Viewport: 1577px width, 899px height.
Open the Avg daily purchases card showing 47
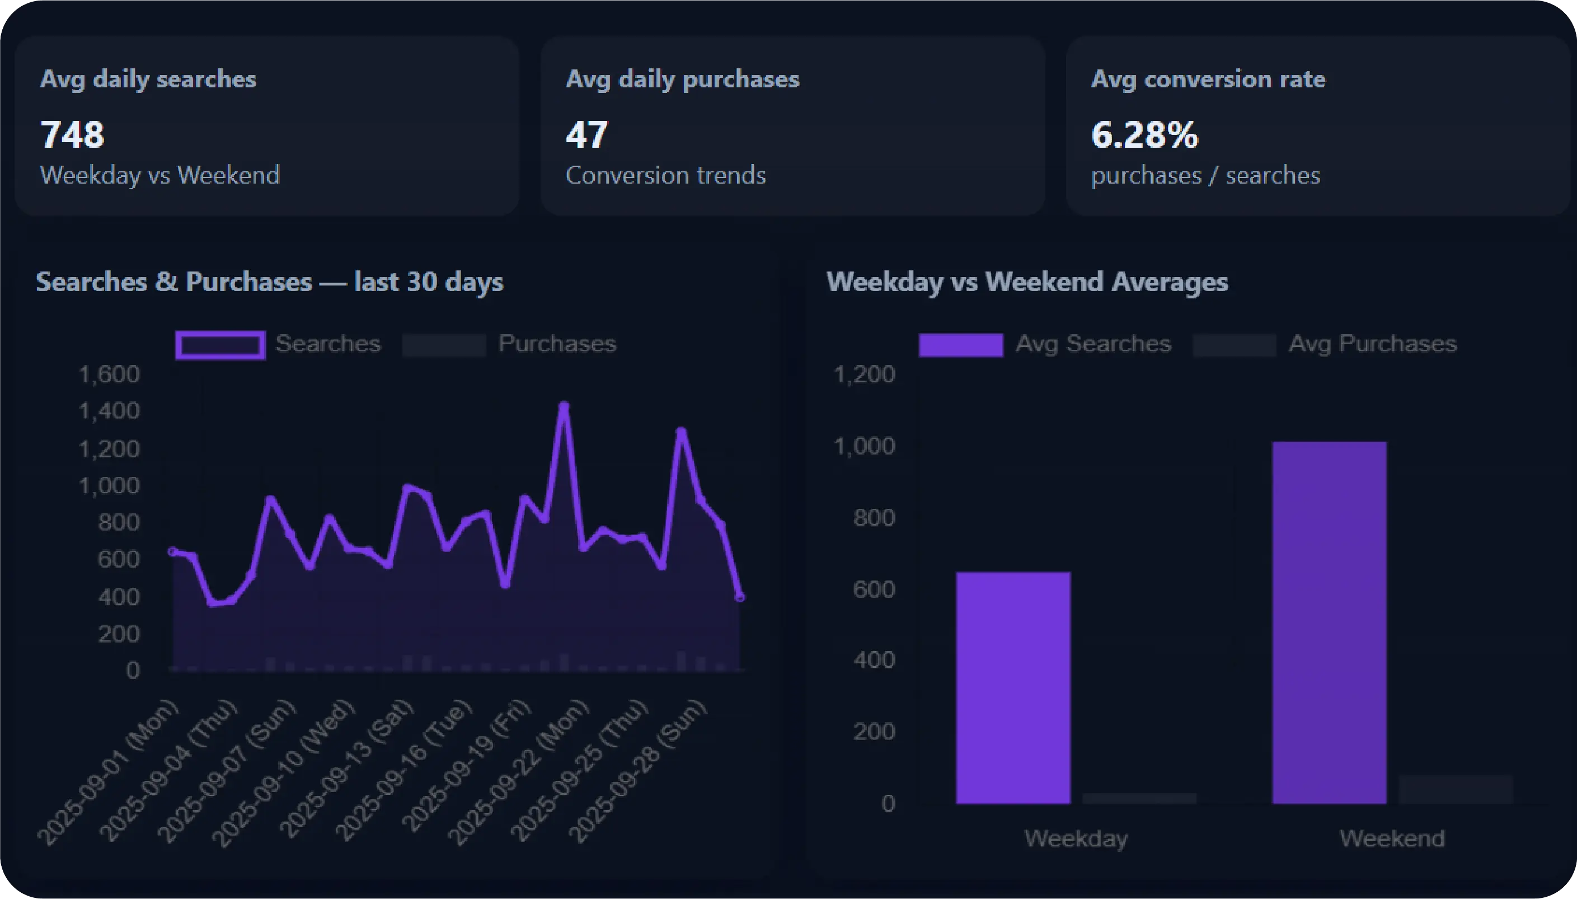[792, 126]
